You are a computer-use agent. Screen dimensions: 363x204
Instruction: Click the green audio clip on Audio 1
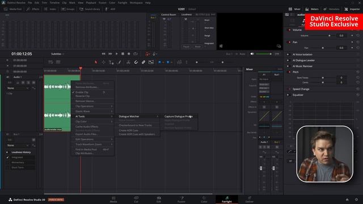coord(57,103)
